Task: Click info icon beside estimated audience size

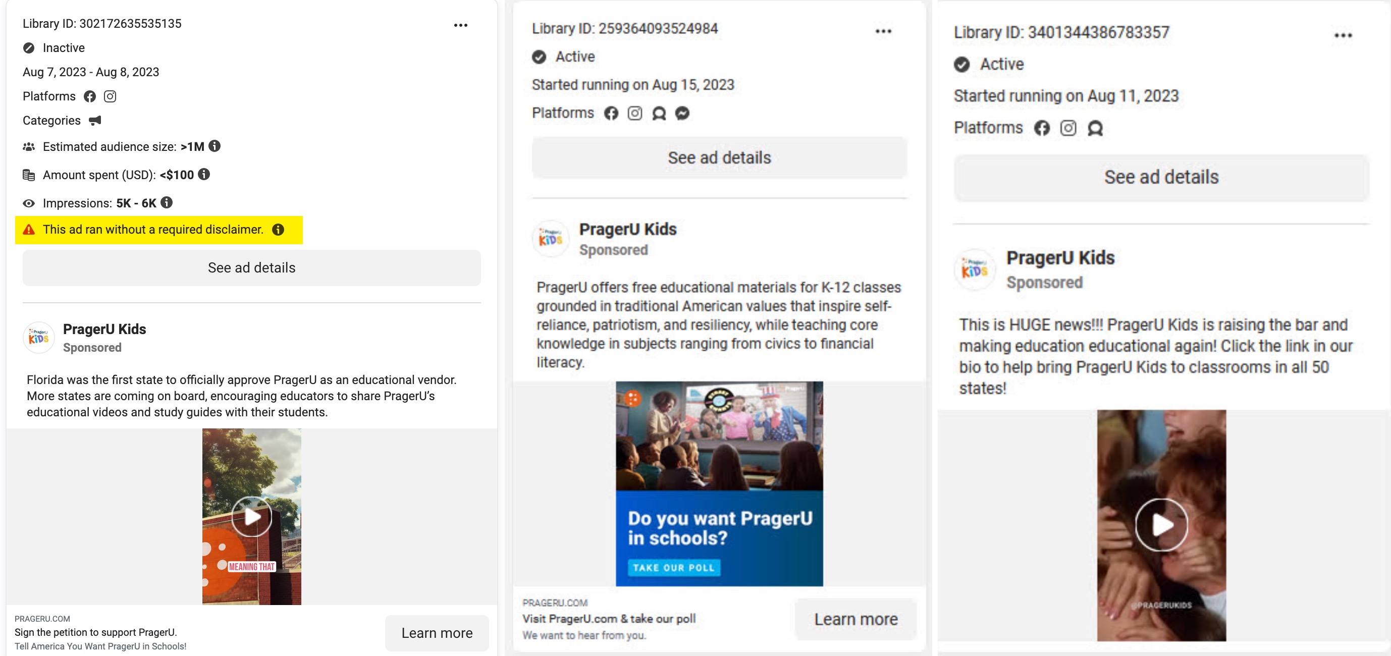Action: coord(215,146)
